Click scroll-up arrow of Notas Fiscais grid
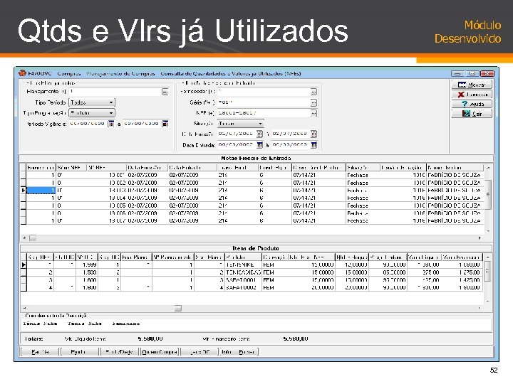513x384 pixels. [488, 168]
